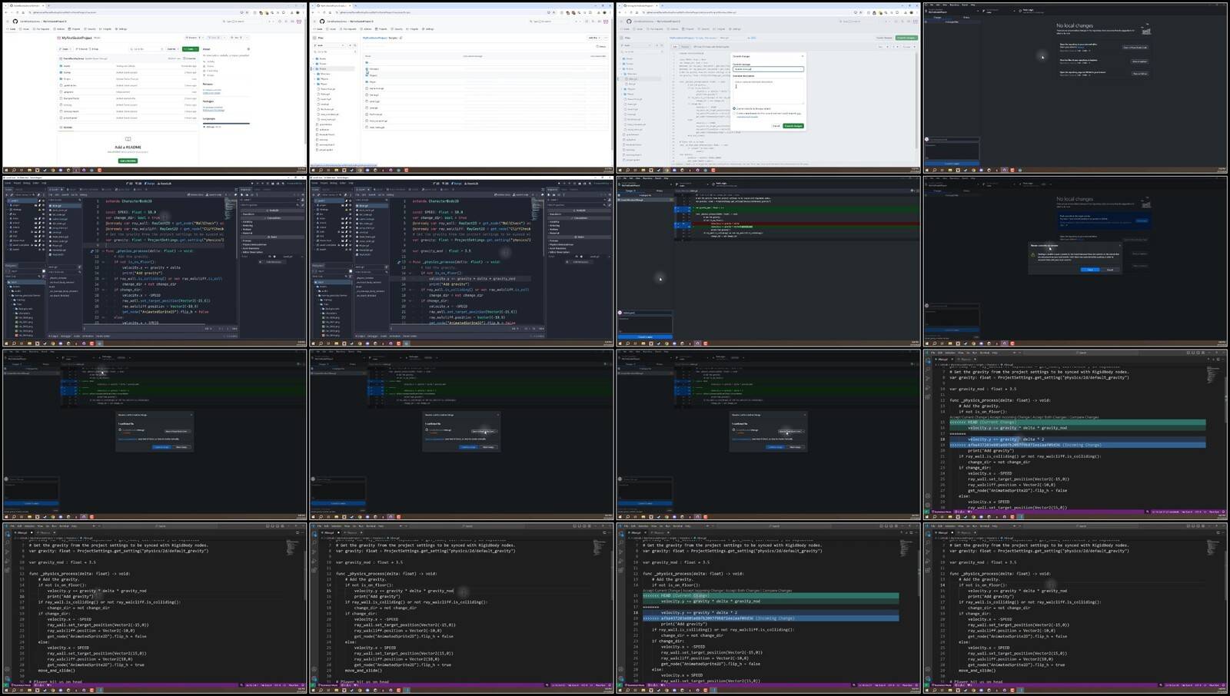The width and height of the screenshot is (1230, 696).
Task: Click the GitHub logo on the repo home page
Action: tap(15, 22)
